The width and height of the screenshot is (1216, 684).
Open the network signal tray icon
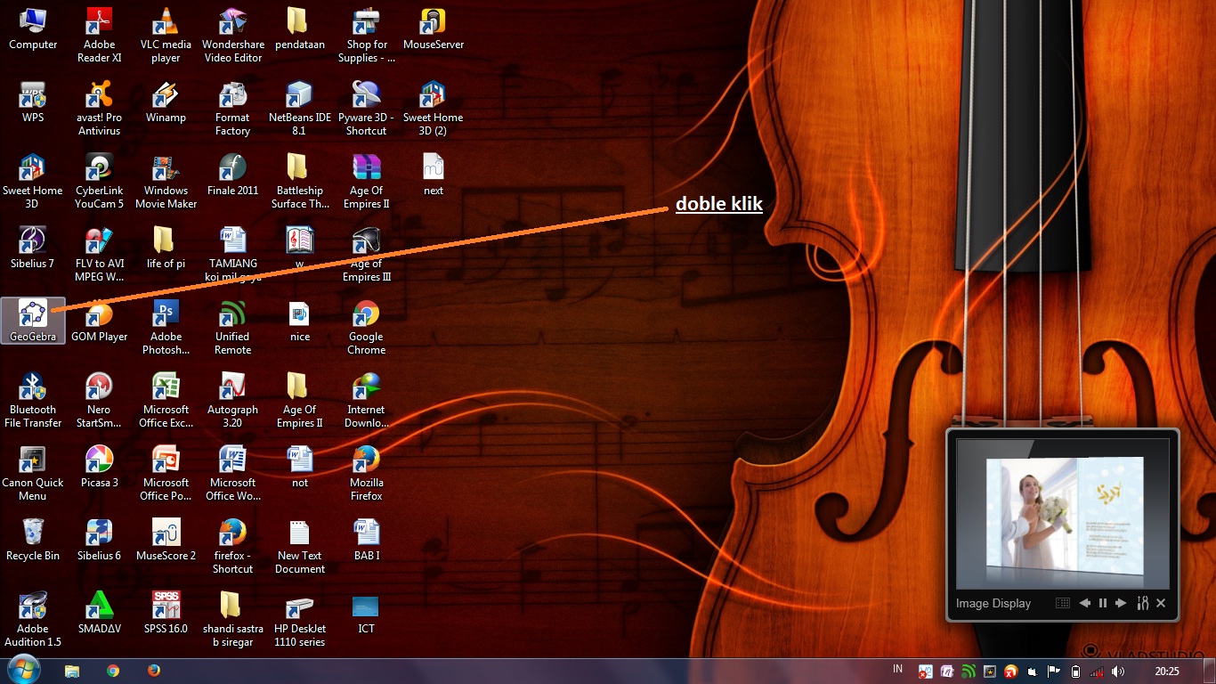click(1097, 672)
